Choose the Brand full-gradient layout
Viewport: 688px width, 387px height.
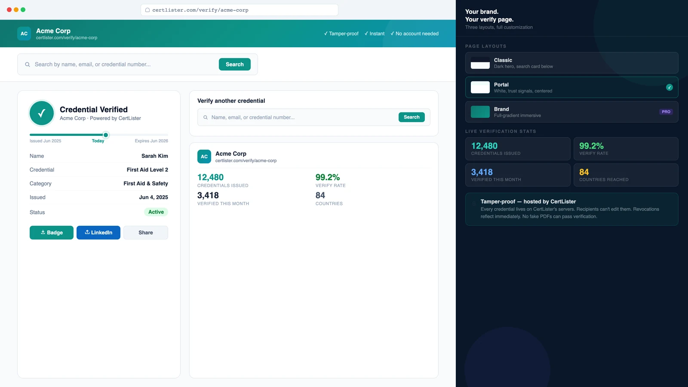572,112
